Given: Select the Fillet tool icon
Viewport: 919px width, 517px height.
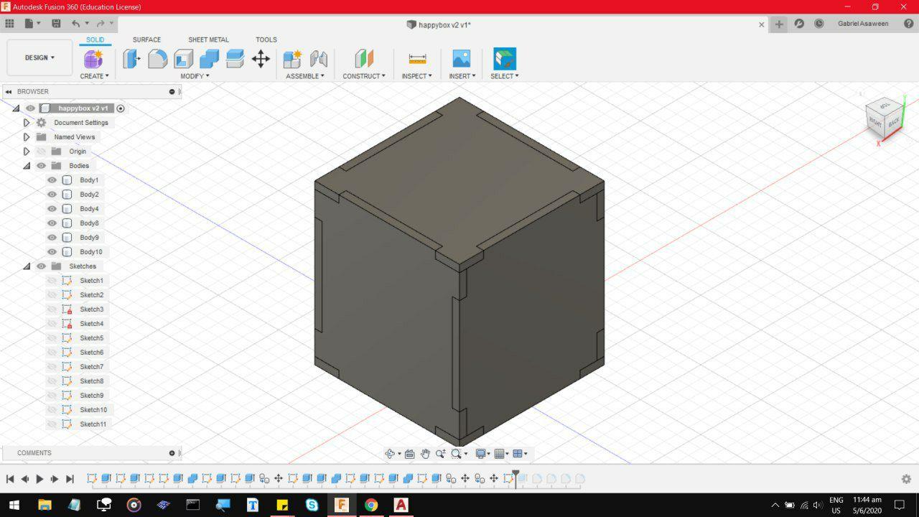Looking at the screenshot, I should (157, 59).
